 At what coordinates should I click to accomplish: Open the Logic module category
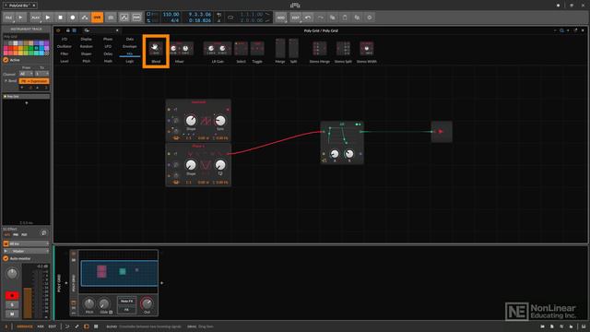[x=130, y=61]
